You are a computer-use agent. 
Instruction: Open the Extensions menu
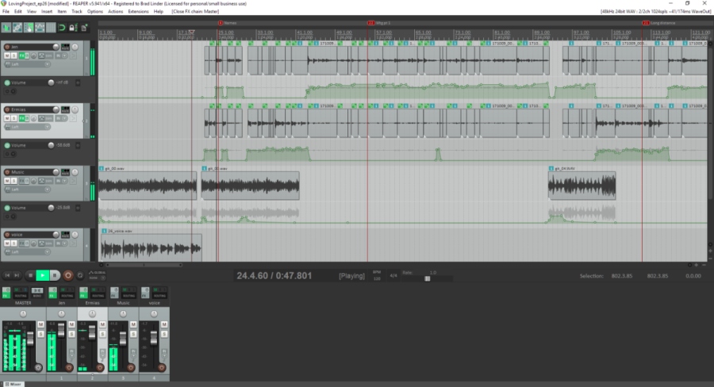(x=137, y=12)
